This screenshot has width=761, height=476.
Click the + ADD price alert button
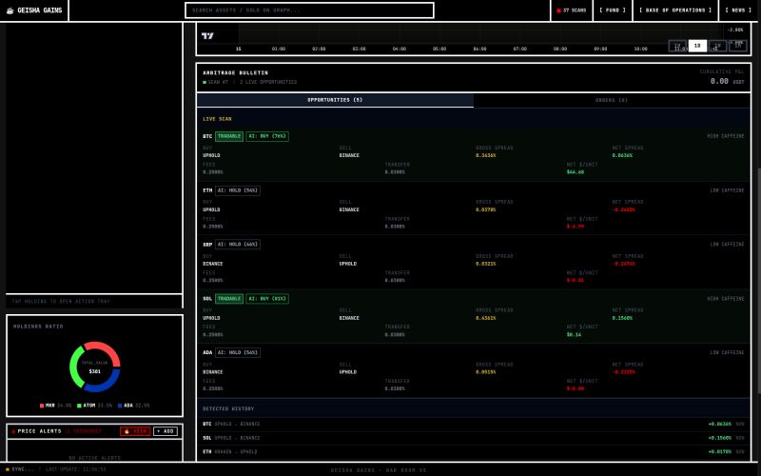[x=165, y=431]
